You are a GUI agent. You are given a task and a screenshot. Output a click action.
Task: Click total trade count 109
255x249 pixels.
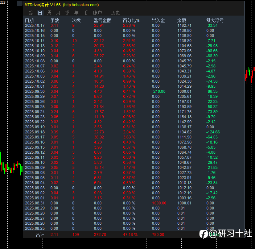[75, 235]
